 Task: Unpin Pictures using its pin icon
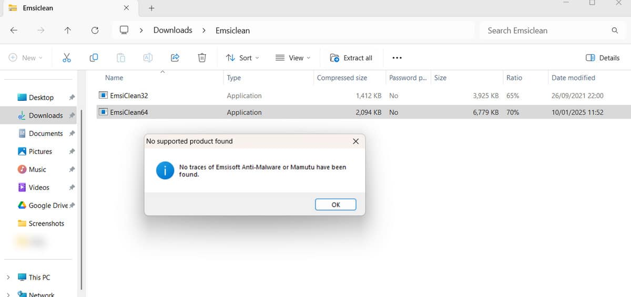pos(72,152)
